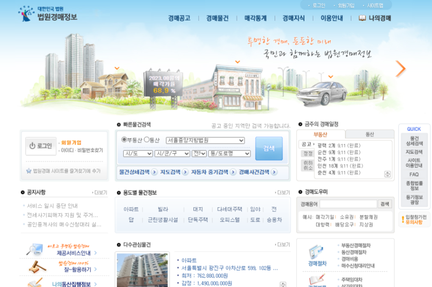Switch to the 부동산 schedule tab
432x287 pixels.
click(x=320, y=134)
